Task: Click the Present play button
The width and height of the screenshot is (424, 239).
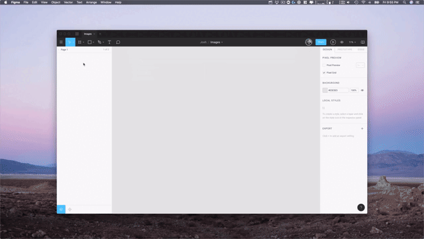Action: coord(333,42)
